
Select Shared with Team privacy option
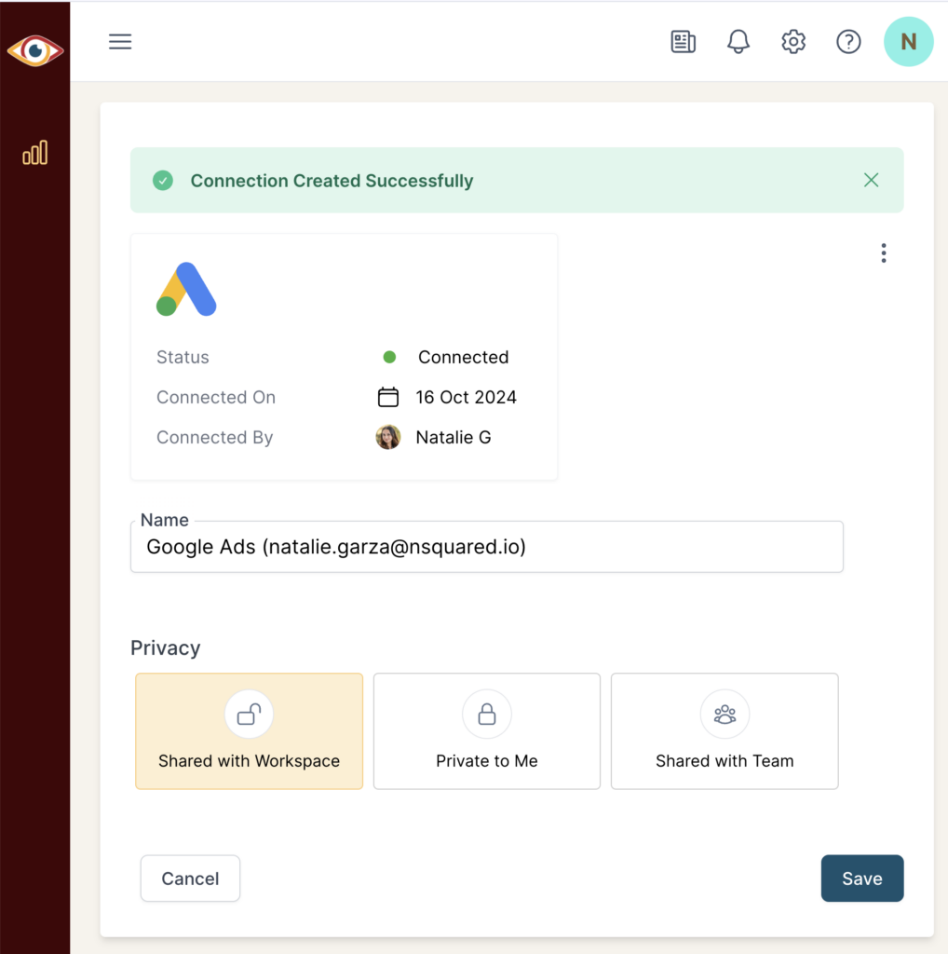click(725, 731)
